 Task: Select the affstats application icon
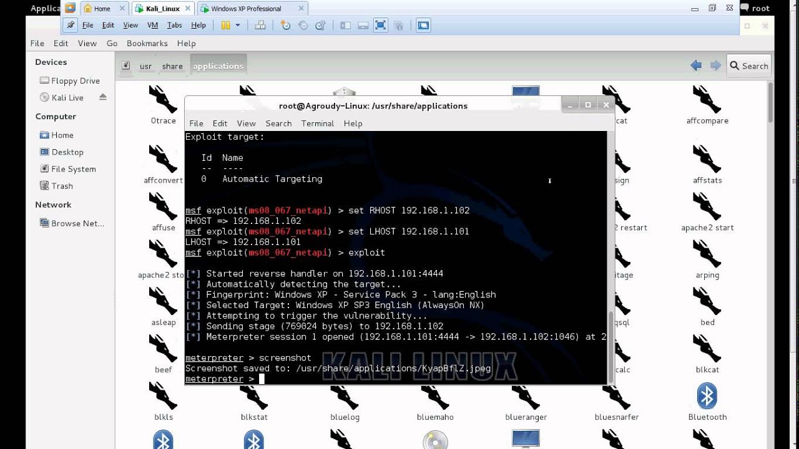click(x=707, y=160)
